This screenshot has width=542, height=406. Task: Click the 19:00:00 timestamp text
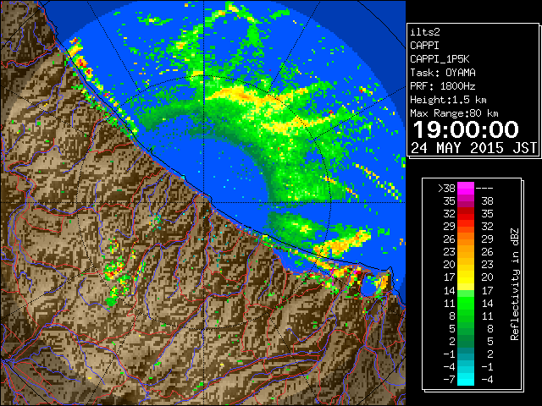click(466, 129)
